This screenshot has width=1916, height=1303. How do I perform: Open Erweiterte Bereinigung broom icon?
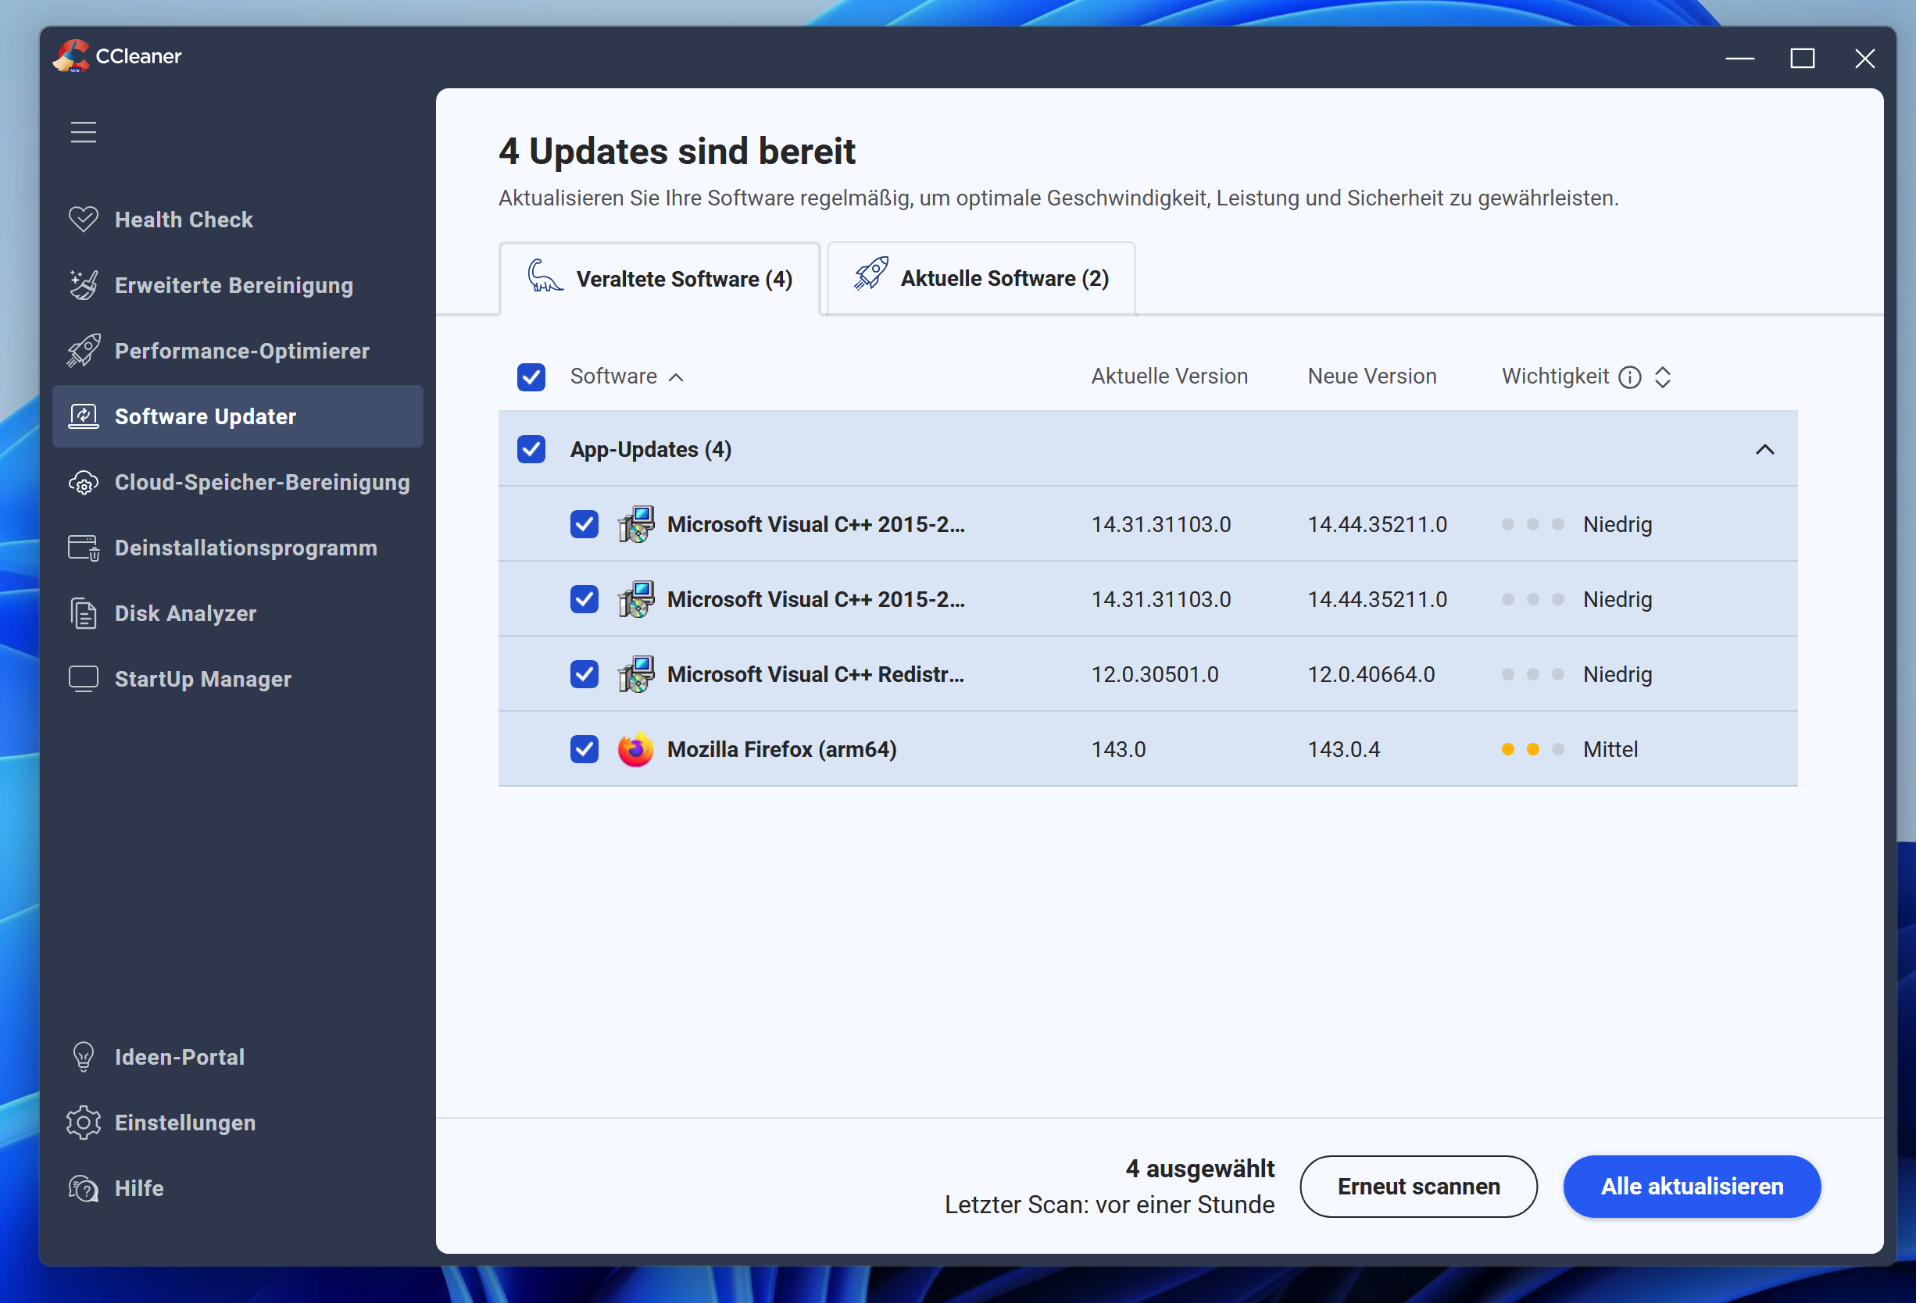coord(84,285)
